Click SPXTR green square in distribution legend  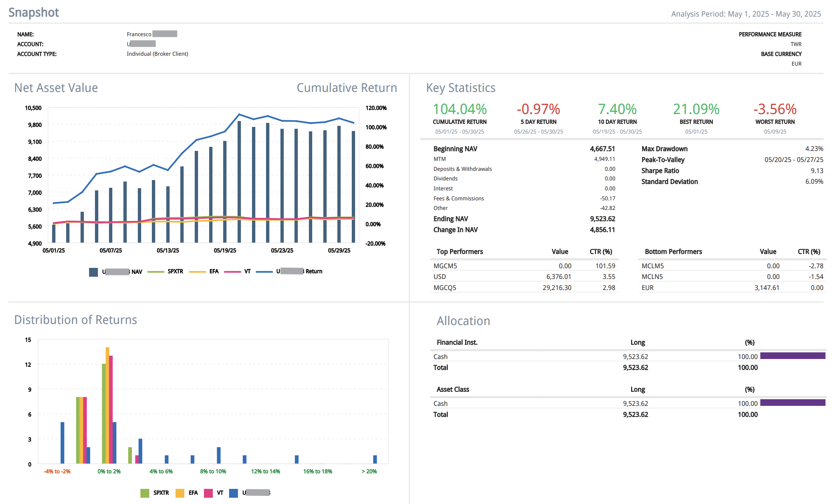(x=145, y=493)
